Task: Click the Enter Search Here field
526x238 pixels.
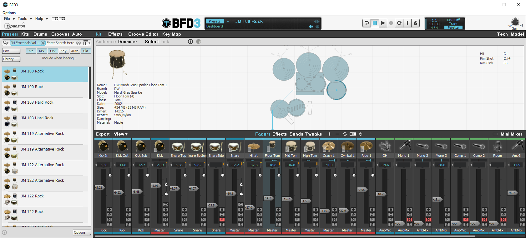Action: (x=61, y=43)
